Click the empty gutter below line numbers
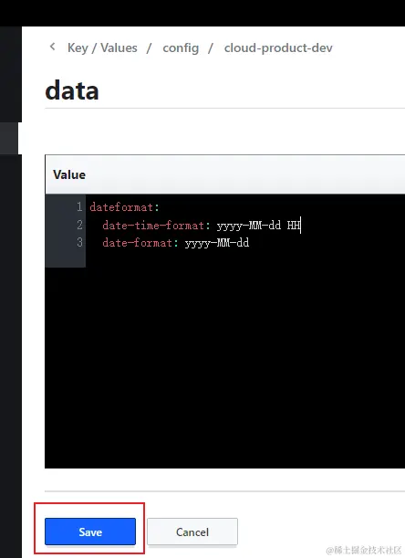405x558 pixels. (x=65, y=258)
